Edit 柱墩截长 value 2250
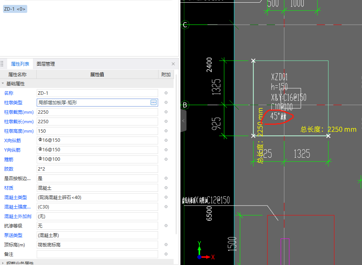Image resolution: width=362 pixels, height=265 pixels. (97, 122)
